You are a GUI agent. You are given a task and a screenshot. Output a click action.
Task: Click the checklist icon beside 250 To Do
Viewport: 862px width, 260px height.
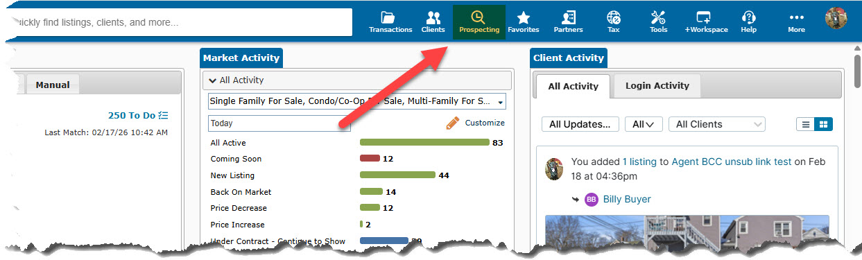coord(163,115)
